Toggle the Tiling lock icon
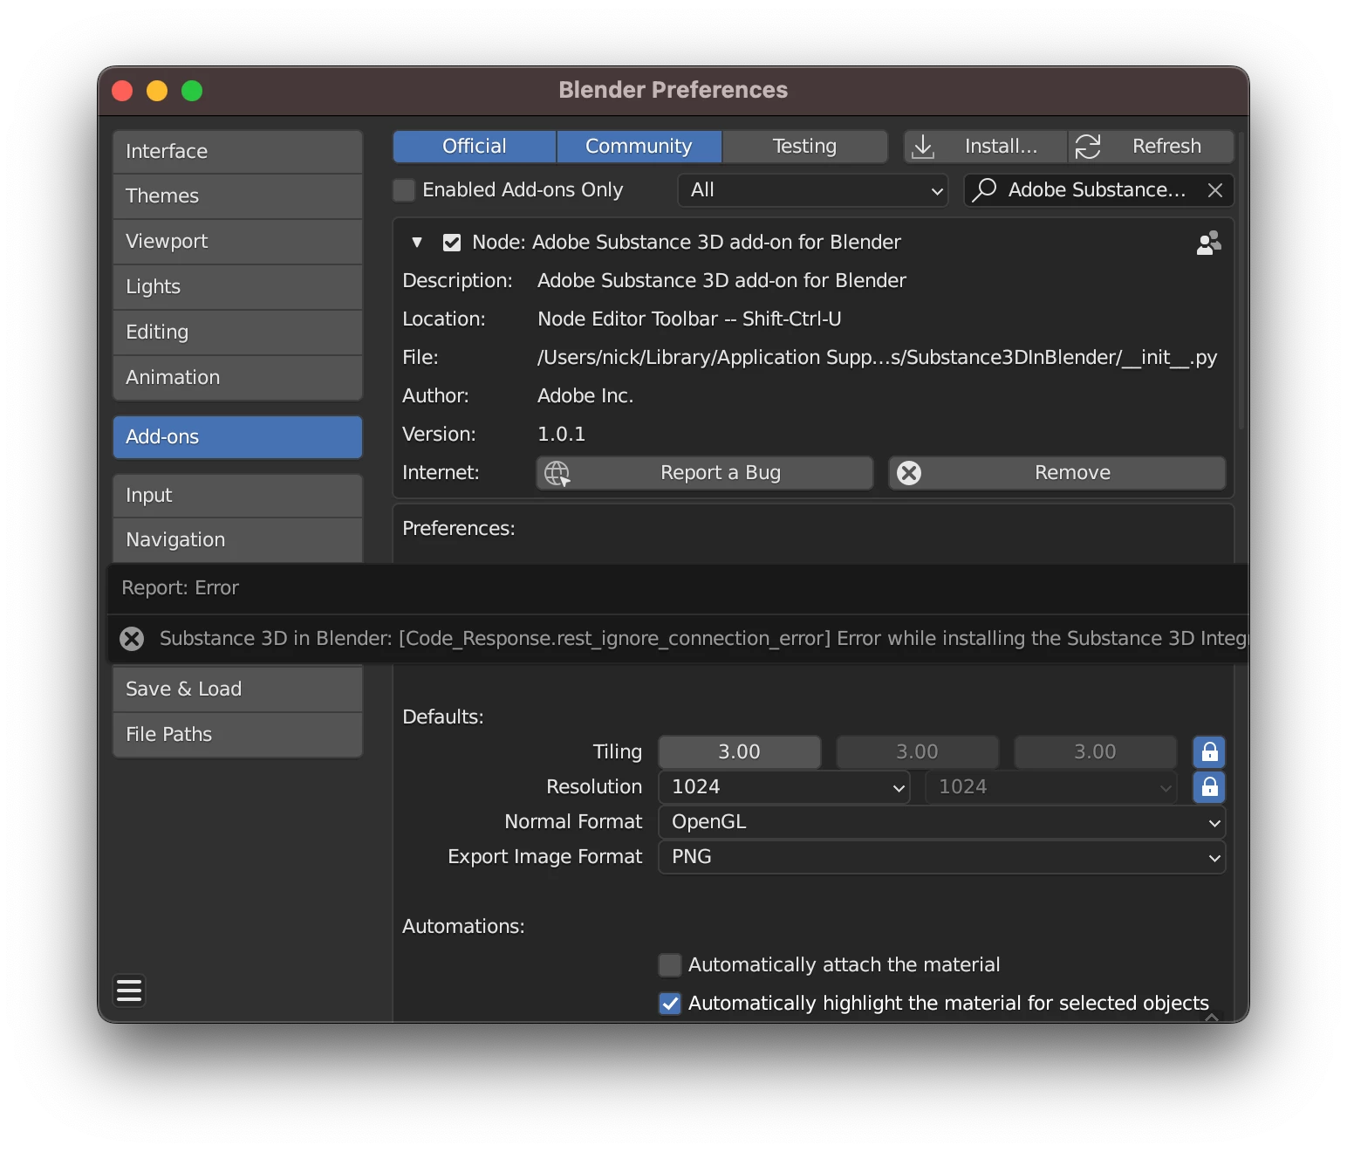1347x1152 pixels. pos(1209,752)
